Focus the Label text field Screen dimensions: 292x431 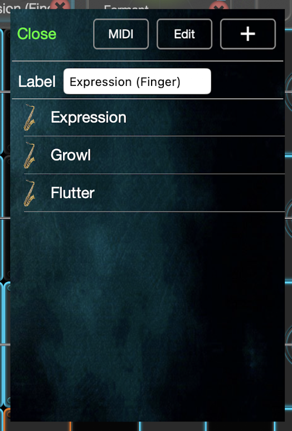coord(137,82)
